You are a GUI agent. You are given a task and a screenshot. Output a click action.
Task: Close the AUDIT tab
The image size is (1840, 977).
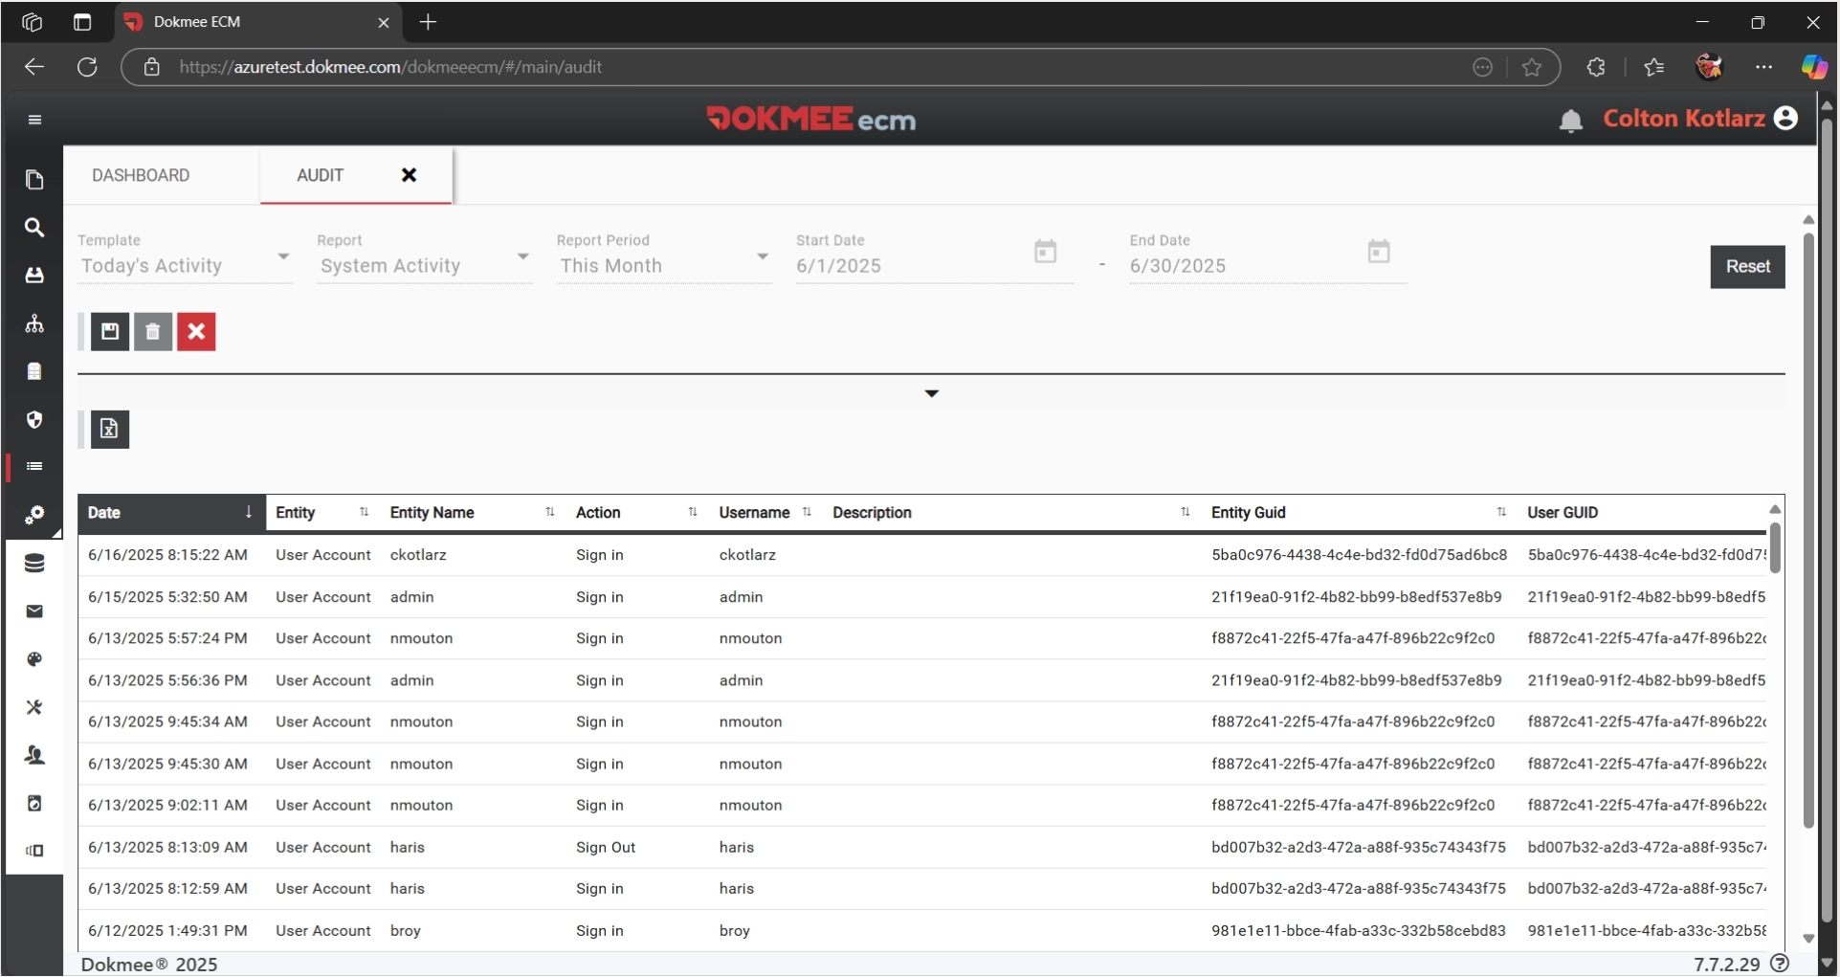point(409,175)
